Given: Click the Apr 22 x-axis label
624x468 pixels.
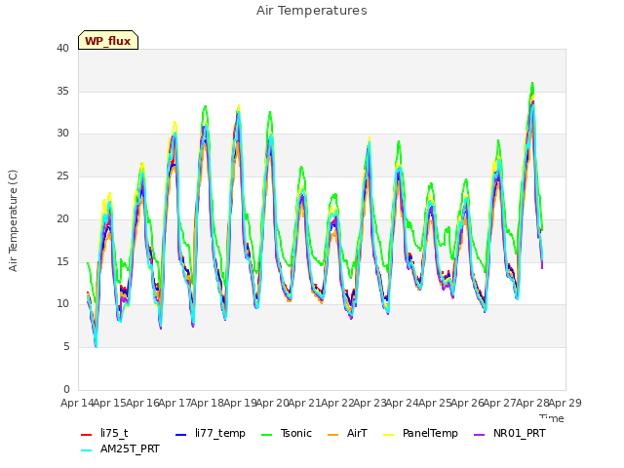Looking at the screenshot, I should click(338, 403).
